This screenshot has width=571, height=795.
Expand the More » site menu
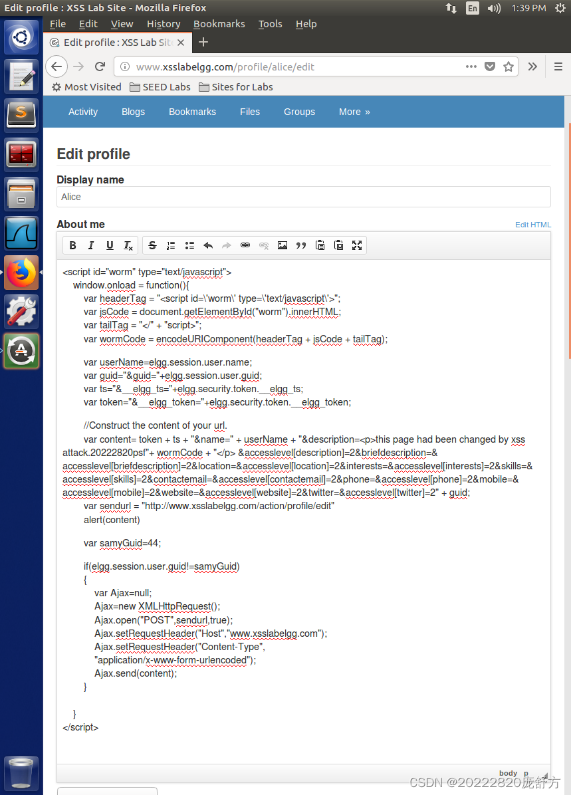pos(354,112)
